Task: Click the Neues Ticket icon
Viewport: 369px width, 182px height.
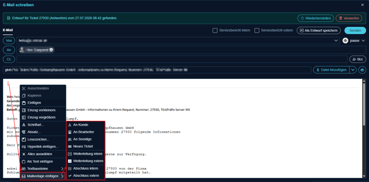Action: [x=69, y=146]
